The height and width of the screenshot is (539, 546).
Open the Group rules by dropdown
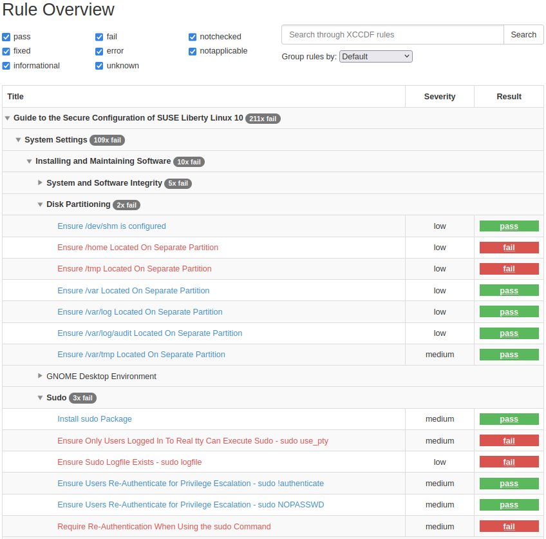pyautogui.click(x=376, y=57)
